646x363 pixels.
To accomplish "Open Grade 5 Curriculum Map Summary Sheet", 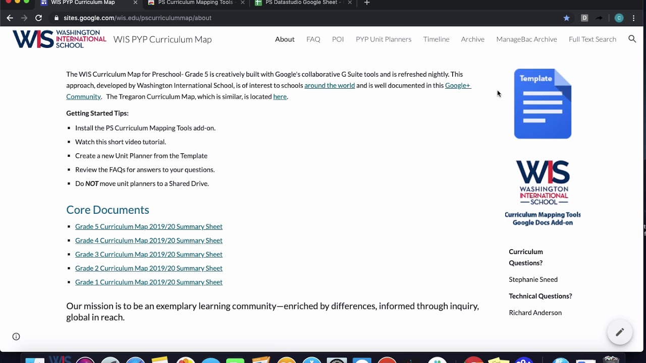I will pos(149,226).
